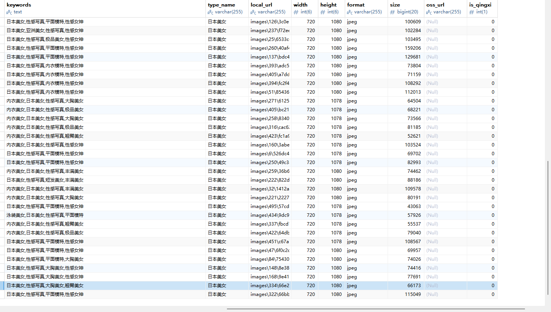
Task: Select the (Null) oss_url cell beside size 100609
Action: [x=446, y=22]
